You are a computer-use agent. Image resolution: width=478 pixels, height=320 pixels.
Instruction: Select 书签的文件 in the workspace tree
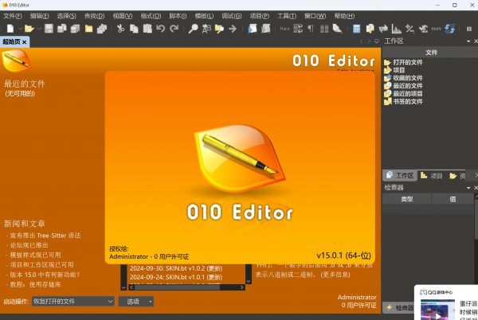[406, 102]
